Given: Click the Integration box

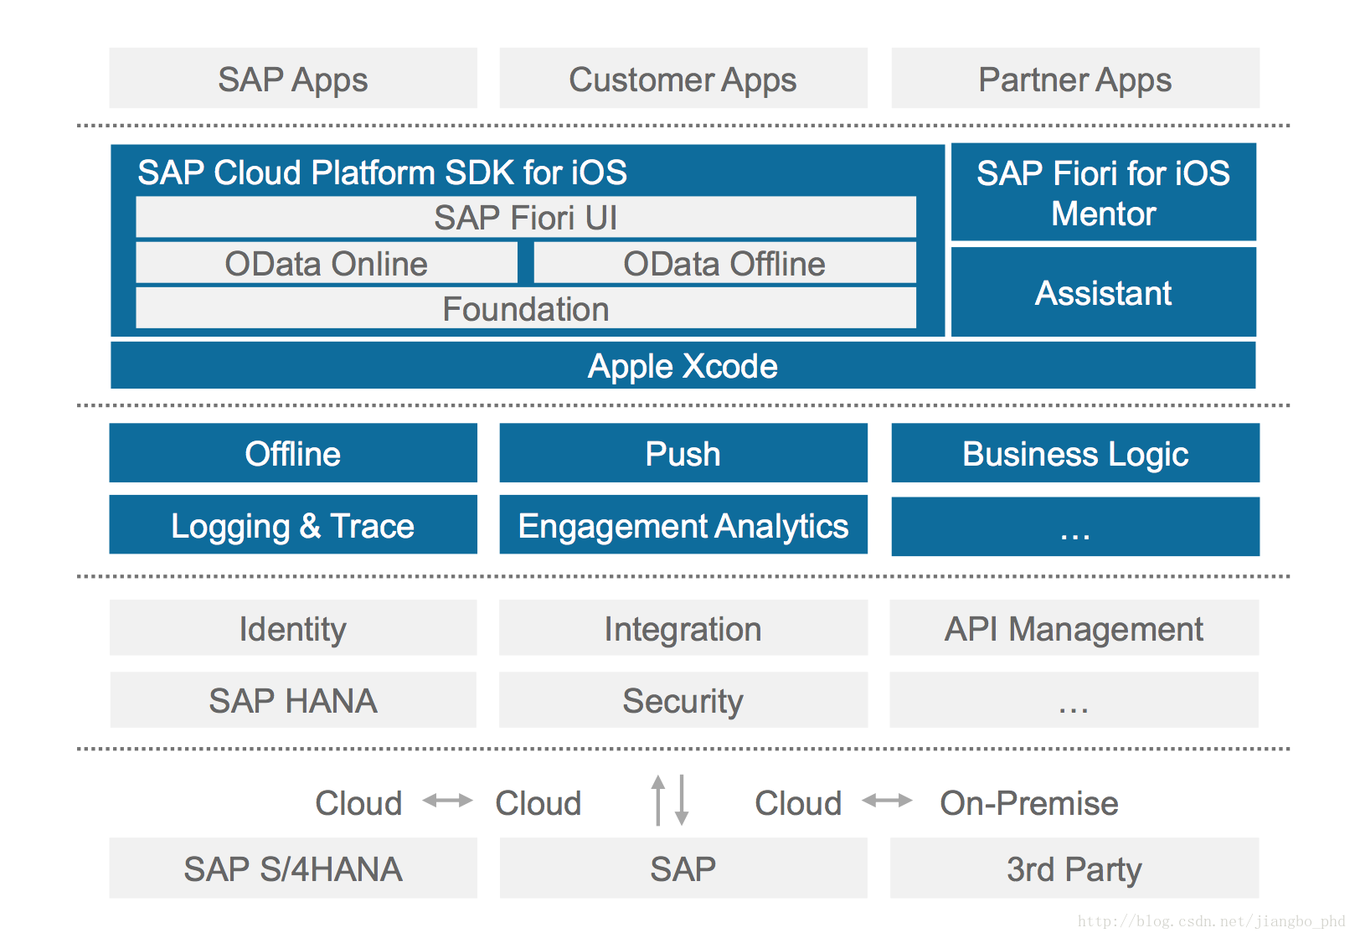Looking at the screenshot, I should [683, 628].
